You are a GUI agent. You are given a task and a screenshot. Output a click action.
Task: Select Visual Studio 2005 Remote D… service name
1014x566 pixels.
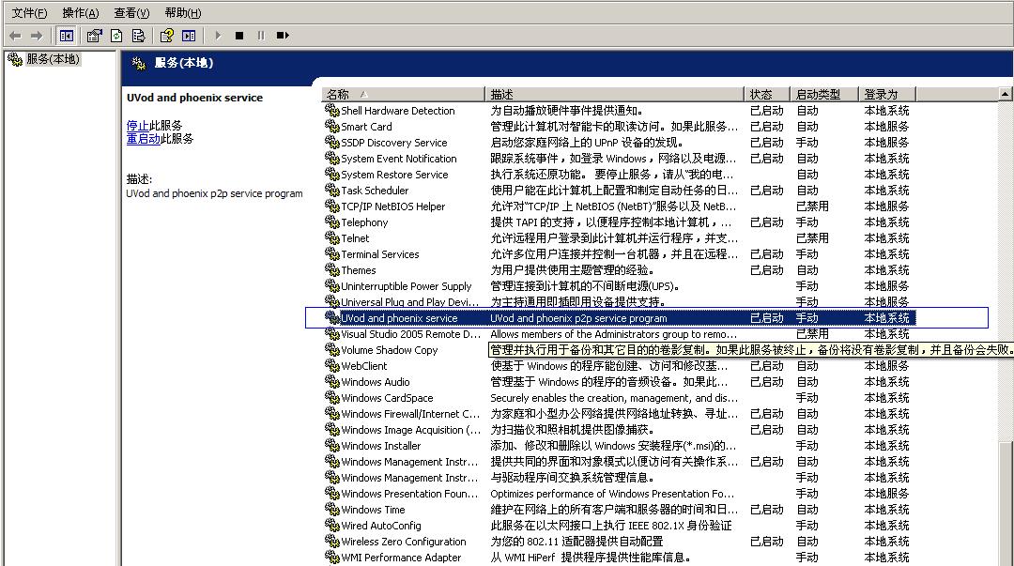pyautogui.click(x=410, y=334)
